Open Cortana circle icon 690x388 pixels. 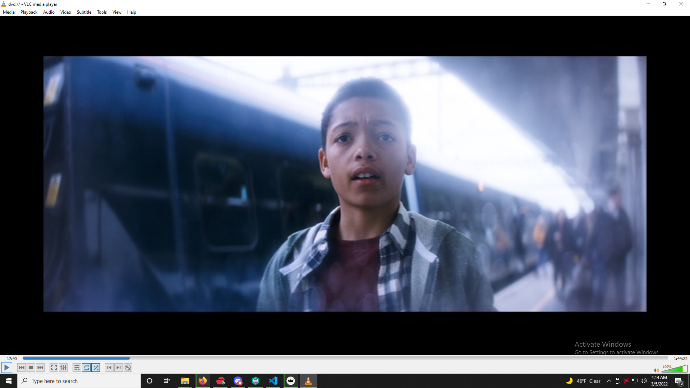[149, 381]
